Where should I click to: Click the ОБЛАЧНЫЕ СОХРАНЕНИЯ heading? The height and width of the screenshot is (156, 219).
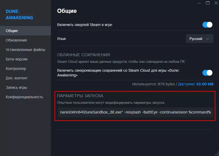pos(83,55)
